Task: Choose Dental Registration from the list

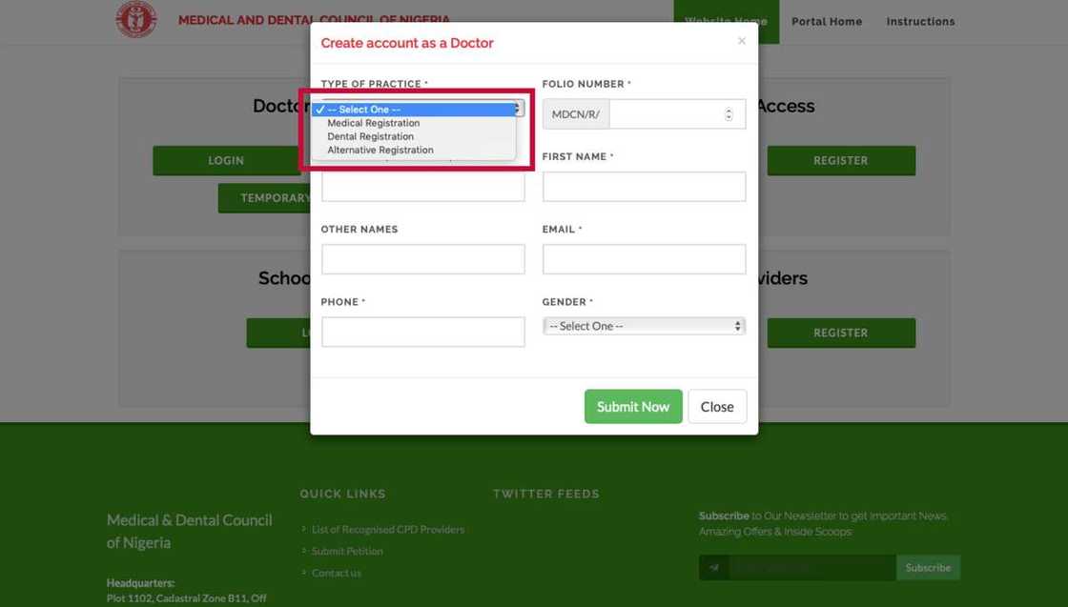Action: coord(370,136)
